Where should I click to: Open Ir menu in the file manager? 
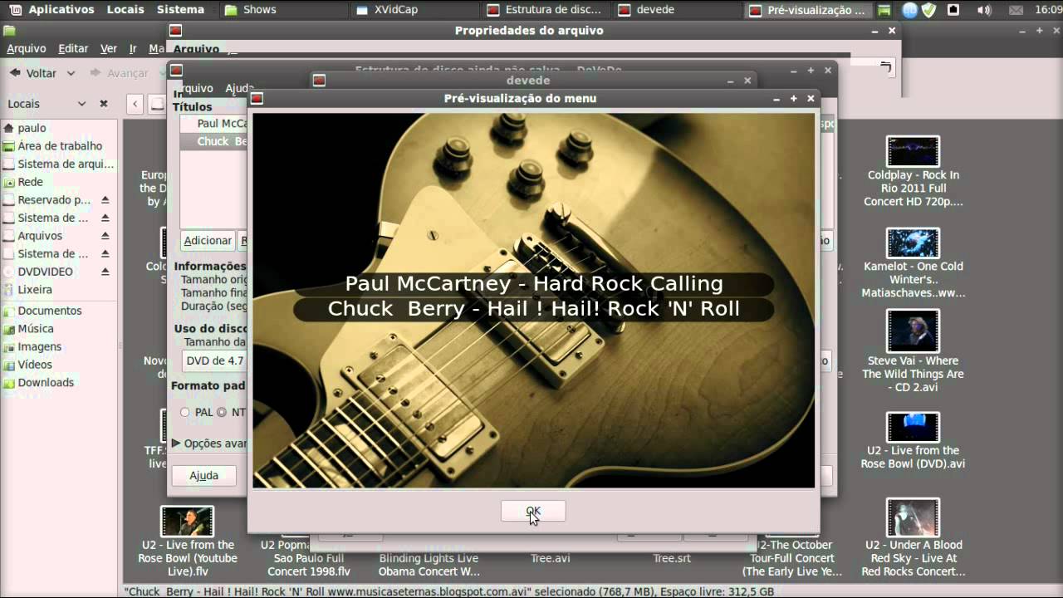coord(133,49)
